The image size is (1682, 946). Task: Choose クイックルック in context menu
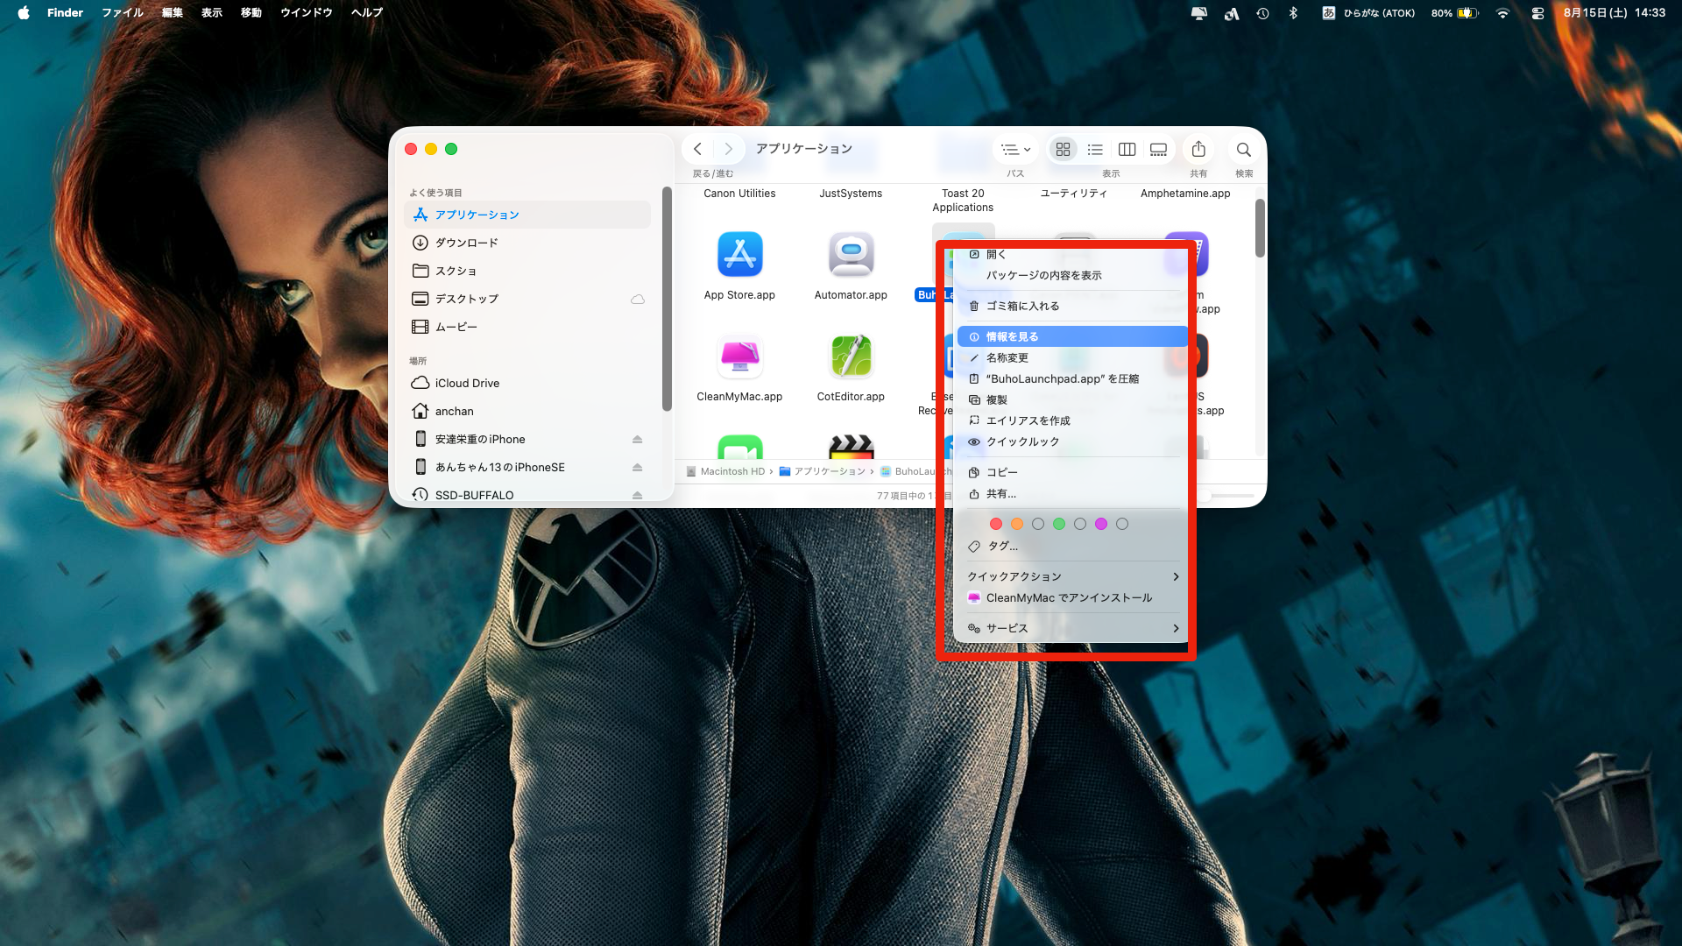pyautogui.click(x=1073, y=441)
